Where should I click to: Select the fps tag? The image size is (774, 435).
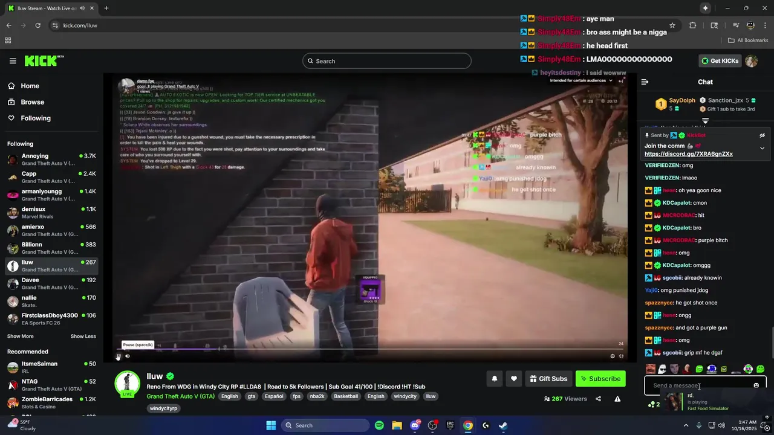click(296, 396)
